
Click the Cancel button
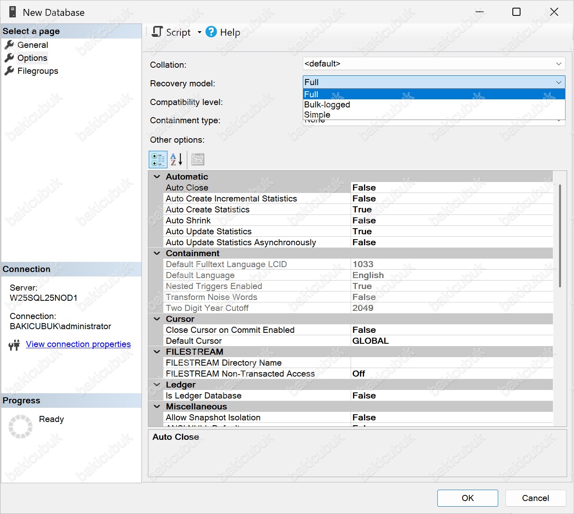(x=535, y=498)
